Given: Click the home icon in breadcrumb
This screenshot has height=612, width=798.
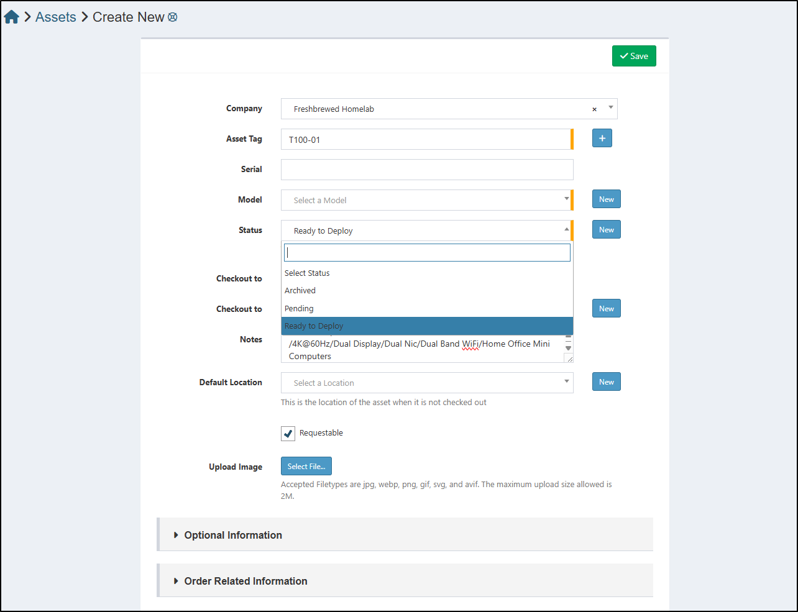Looking at the screenshot, I should (11, 17).
